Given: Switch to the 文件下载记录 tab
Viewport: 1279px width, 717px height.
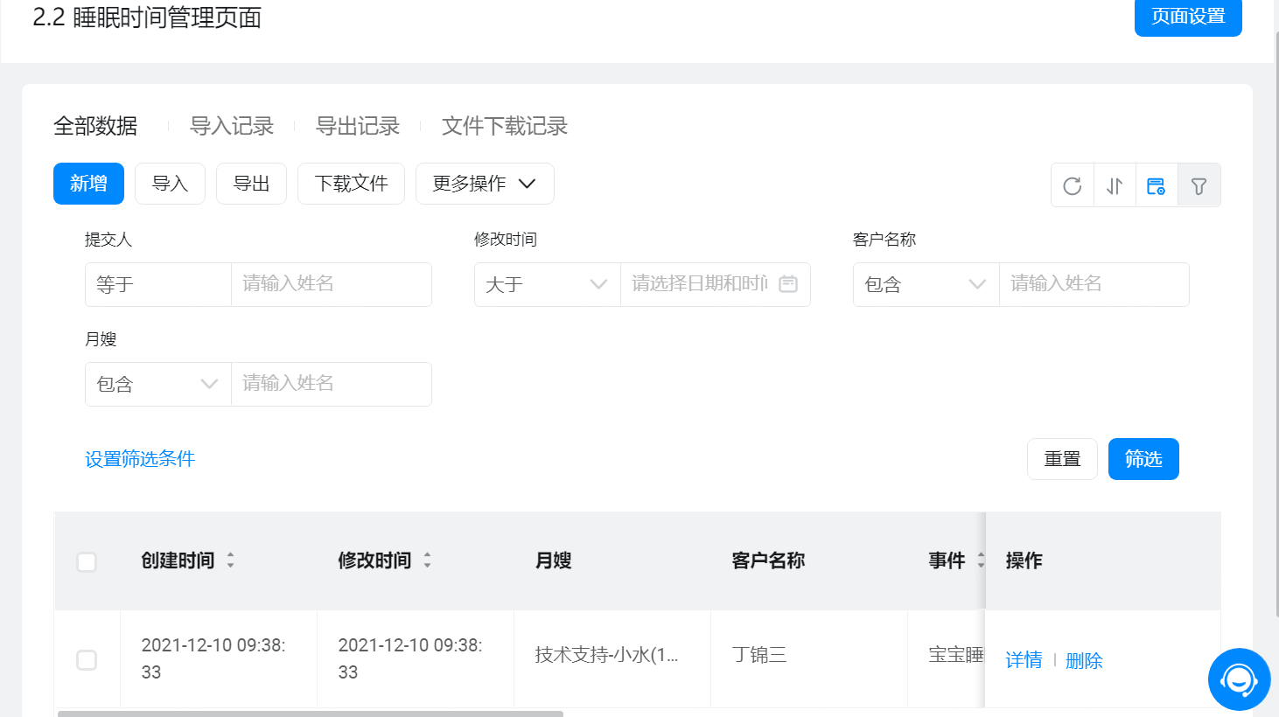Looking at the screenshot, I should 505,126.
